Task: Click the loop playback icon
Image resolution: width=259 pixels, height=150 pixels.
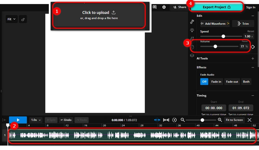Action: (x=174, y=120)
